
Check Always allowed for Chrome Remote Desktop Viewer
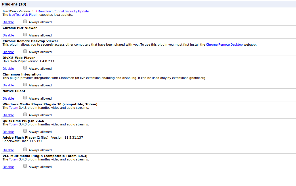[25, 51]
